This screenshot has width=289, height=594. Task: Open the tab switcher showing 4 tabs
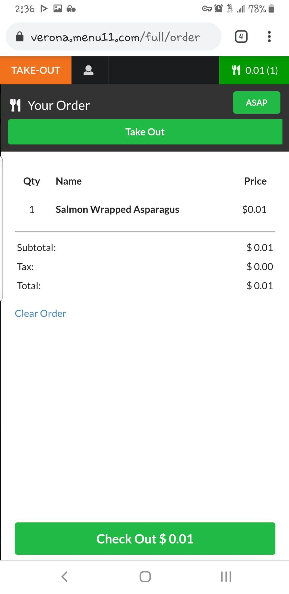[241, 37]
